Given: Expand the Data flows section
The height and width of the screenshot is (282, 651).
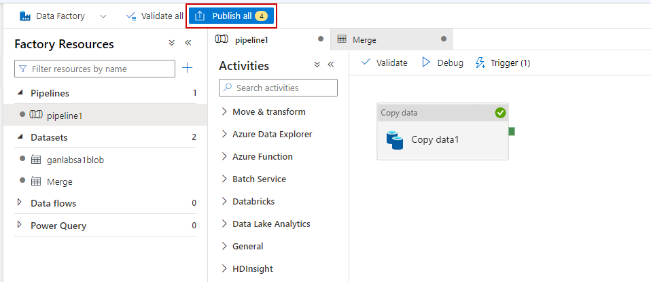Looking at the screenshot, I should click(19, 202).
